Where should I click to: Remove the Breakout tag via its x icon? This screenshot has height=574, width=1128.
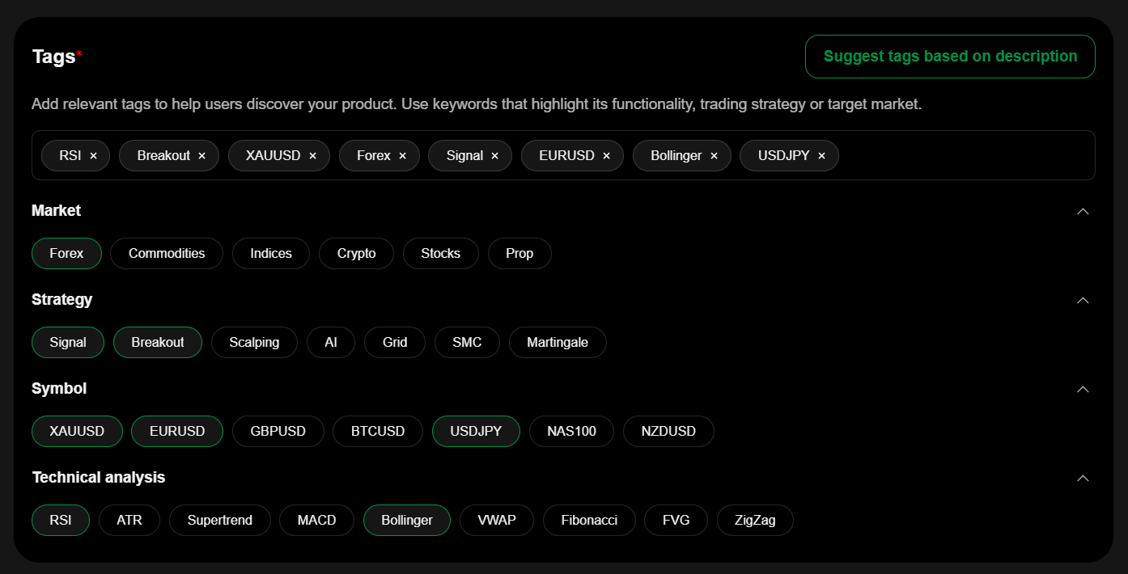202,156
